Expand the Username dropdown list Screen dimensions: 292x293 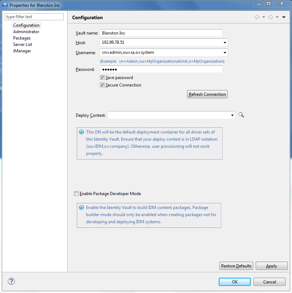pyautogui.click(x=225, y=52)
